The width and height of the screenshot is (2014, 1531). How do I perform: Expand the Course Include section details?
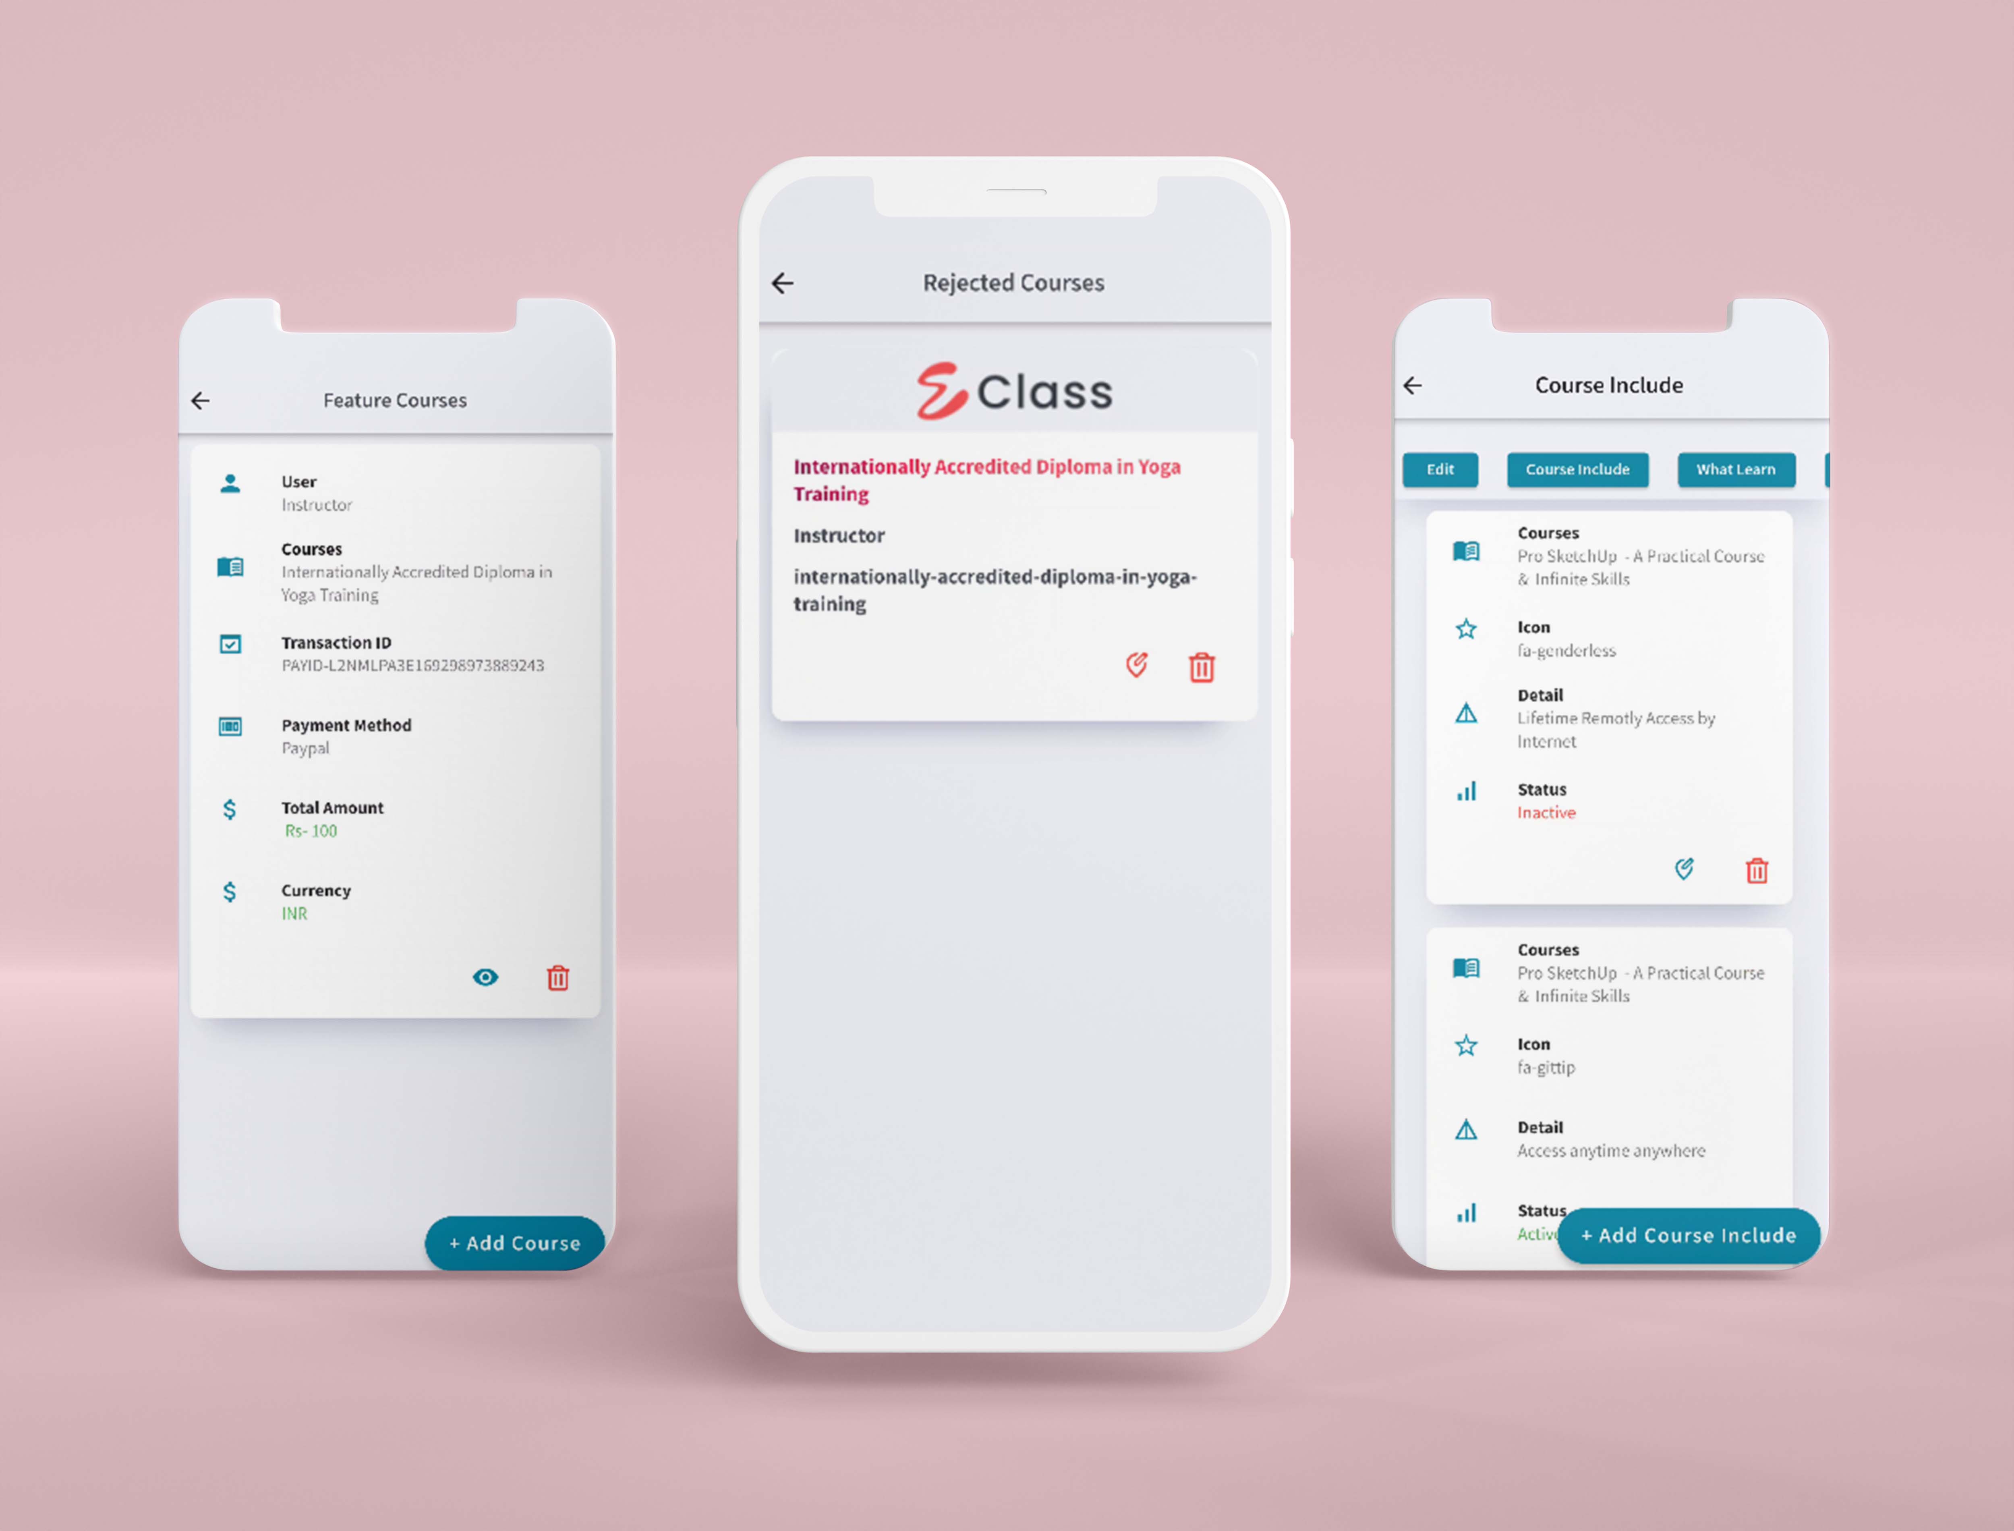[1577, 468]
